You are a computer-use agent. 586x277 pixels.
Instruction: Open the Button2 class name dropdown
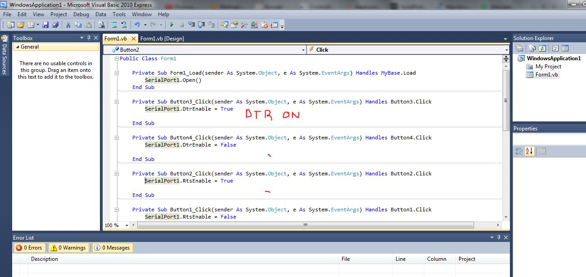coord(303,50)
